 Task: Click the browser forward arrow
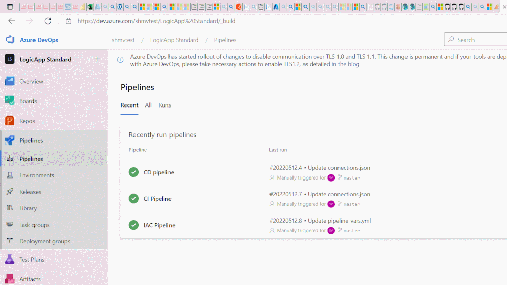click(30, 21)
